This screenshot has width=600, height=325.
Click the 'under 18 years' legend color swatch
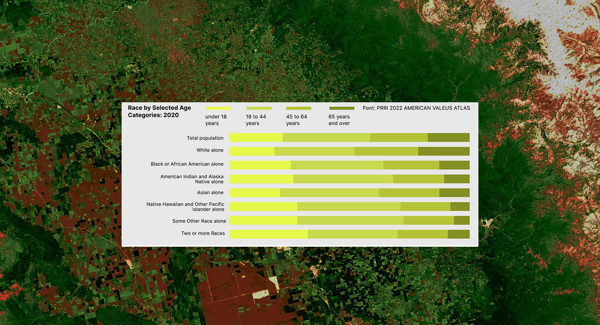coord(218,108)
